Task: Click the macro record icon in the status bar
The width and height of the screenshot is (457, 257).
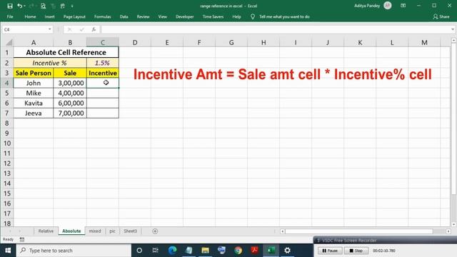Action: pyautogui.click(x=22, y=240)
